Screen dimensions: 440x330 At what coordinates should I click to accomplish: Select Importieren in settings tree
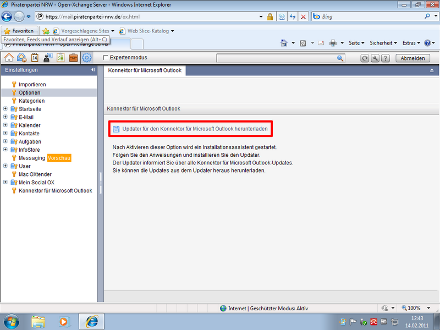pos(32,85)
